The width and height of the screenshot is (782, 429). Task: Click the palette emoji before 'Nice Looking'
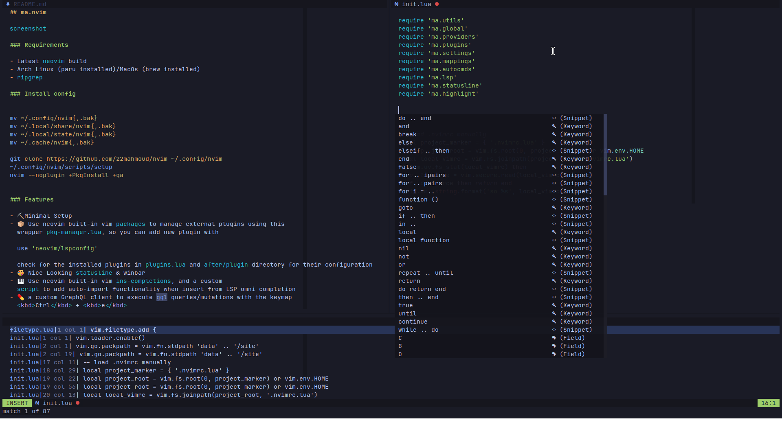point(21,273)
